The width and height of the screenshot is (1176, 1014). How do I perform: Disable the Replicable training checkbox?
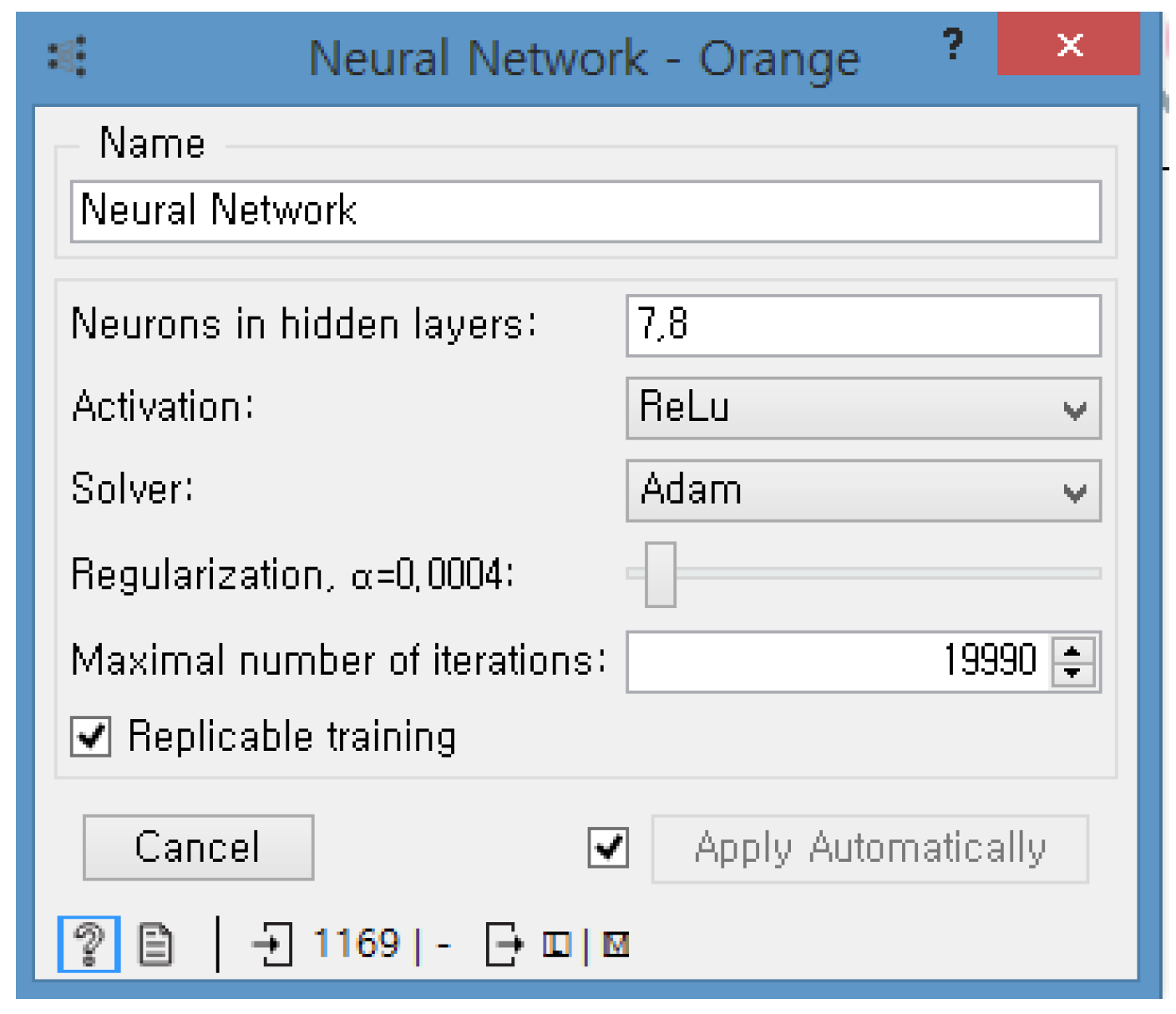[91, 737]
